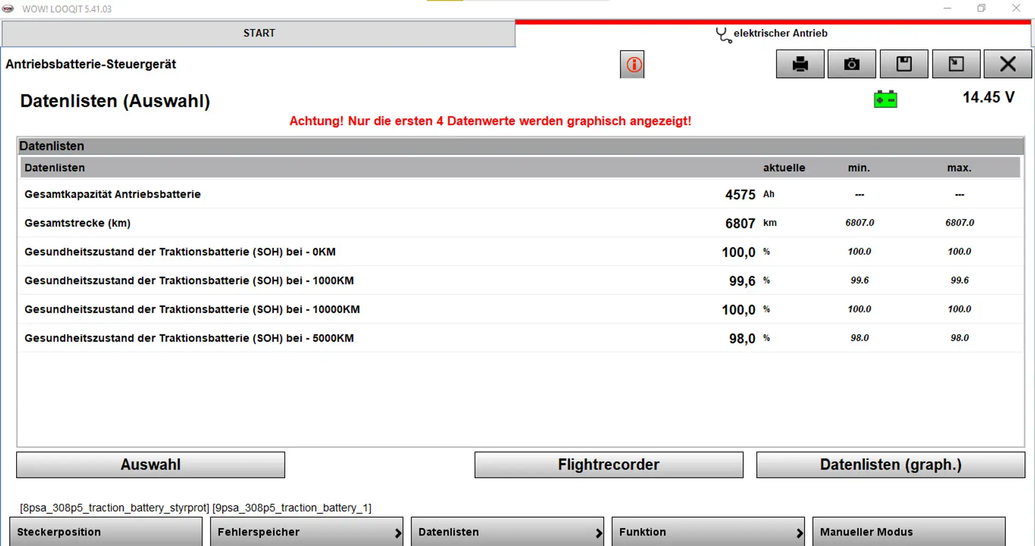Viewport: 1035px width, 546px height.
Task: Save data using the floppy disk icon
Action: [904, 64]
